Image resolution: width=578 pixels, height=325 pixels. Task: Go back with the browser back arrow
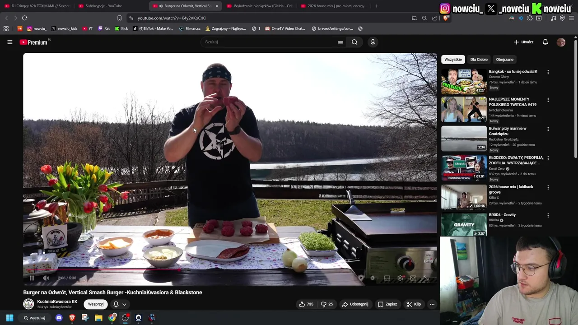click(x=6, y=18)
